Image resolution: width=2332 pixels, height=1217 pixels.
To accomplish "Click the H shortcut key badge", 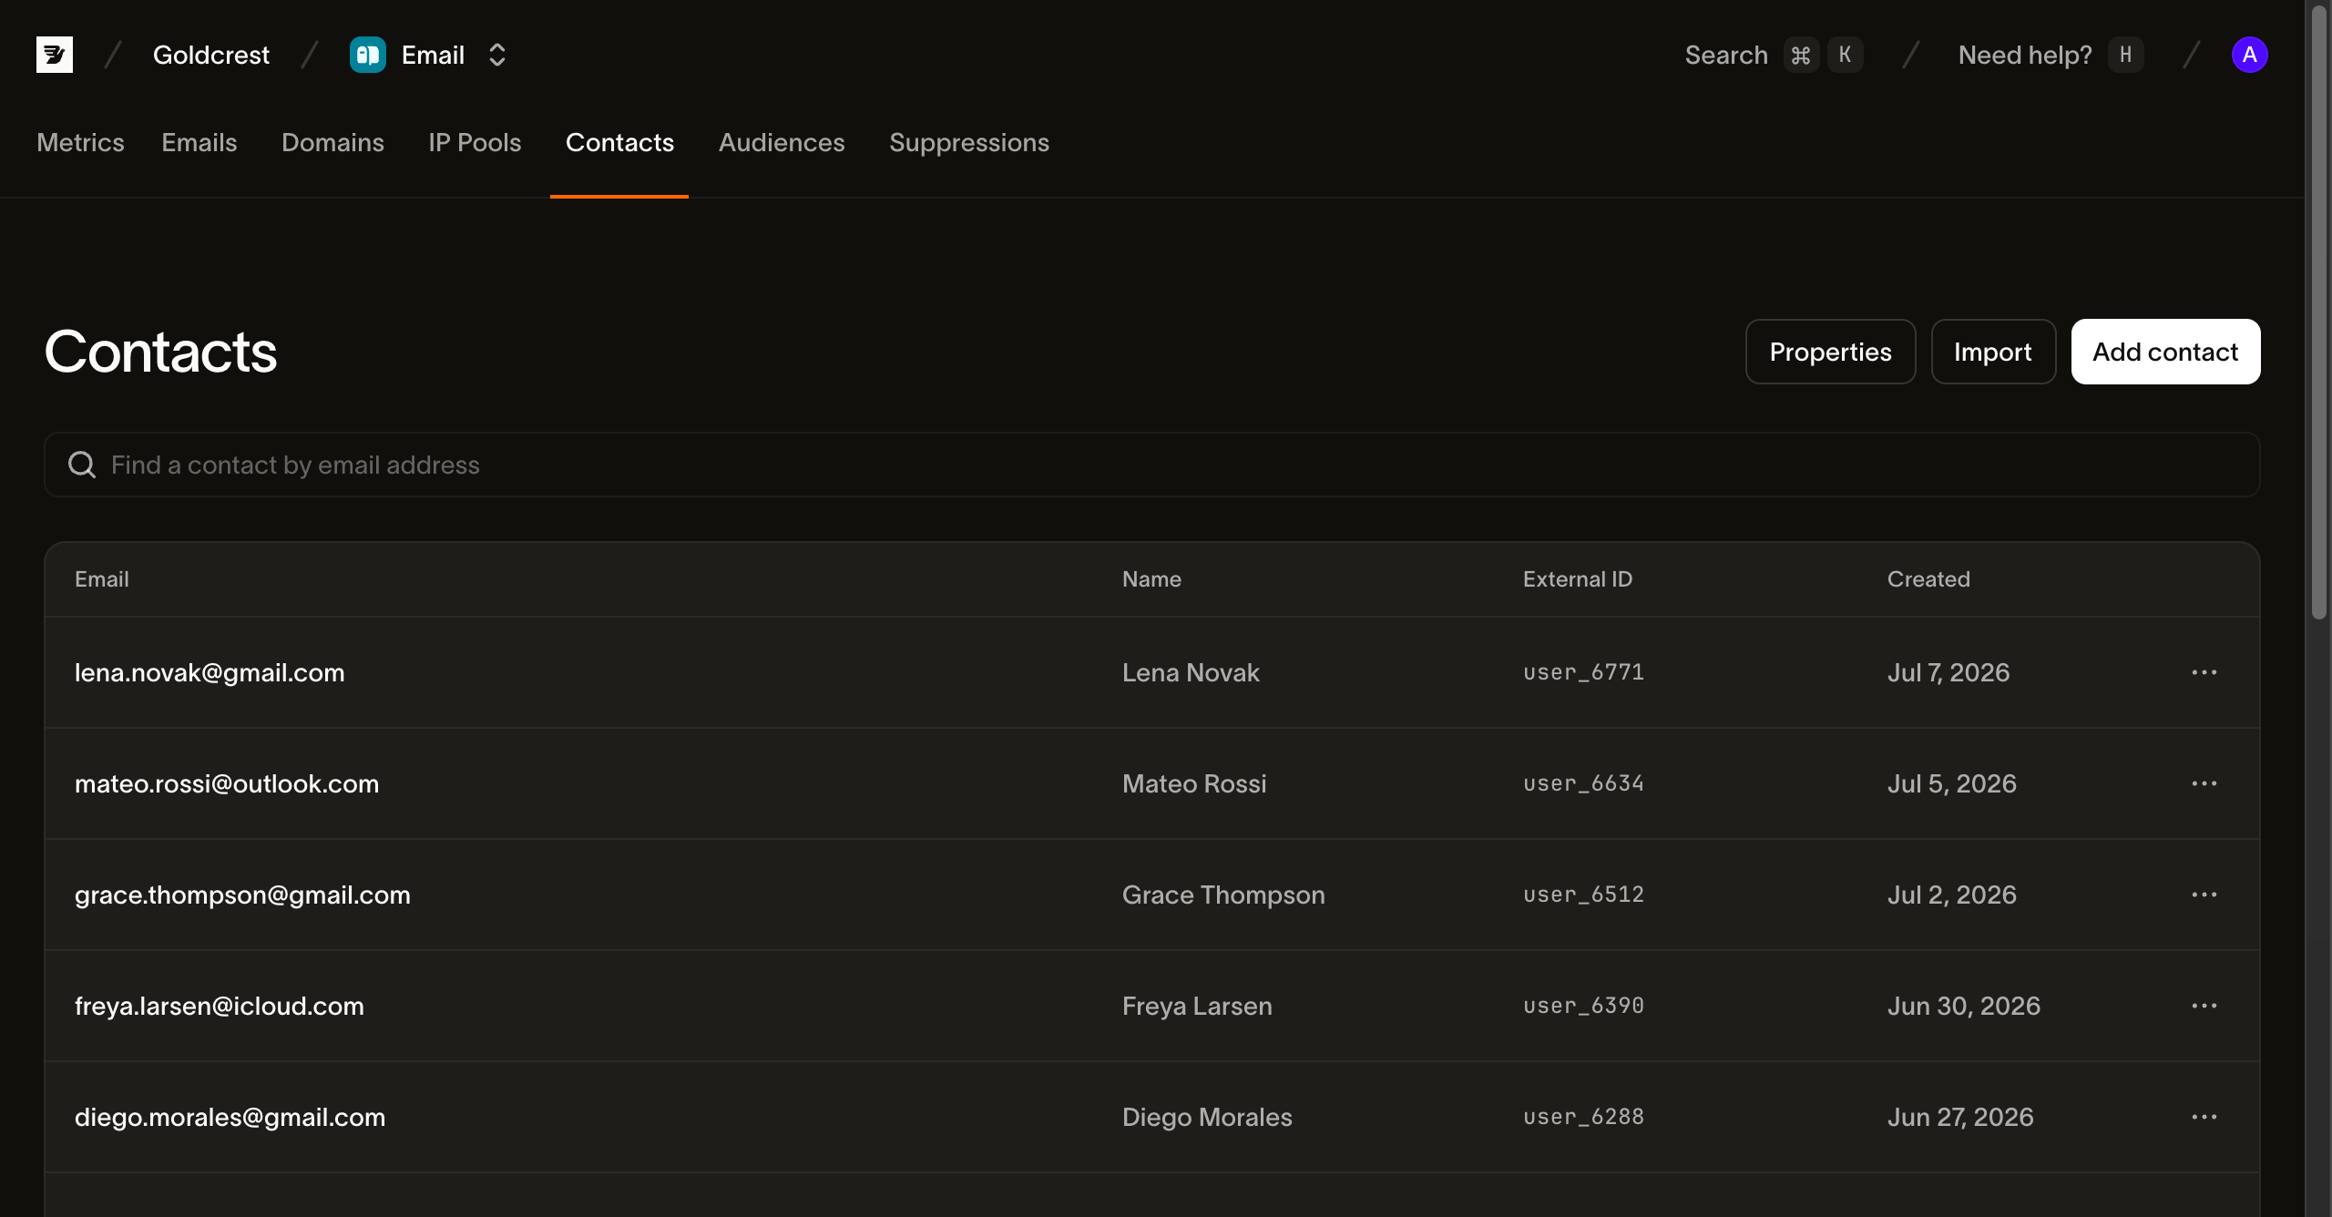I will coord(2125,55).
